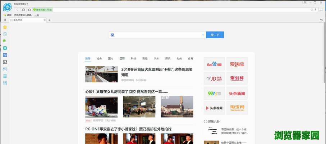Open the search engine selector paw icon

pyautogui.click(x=113, y=35)
